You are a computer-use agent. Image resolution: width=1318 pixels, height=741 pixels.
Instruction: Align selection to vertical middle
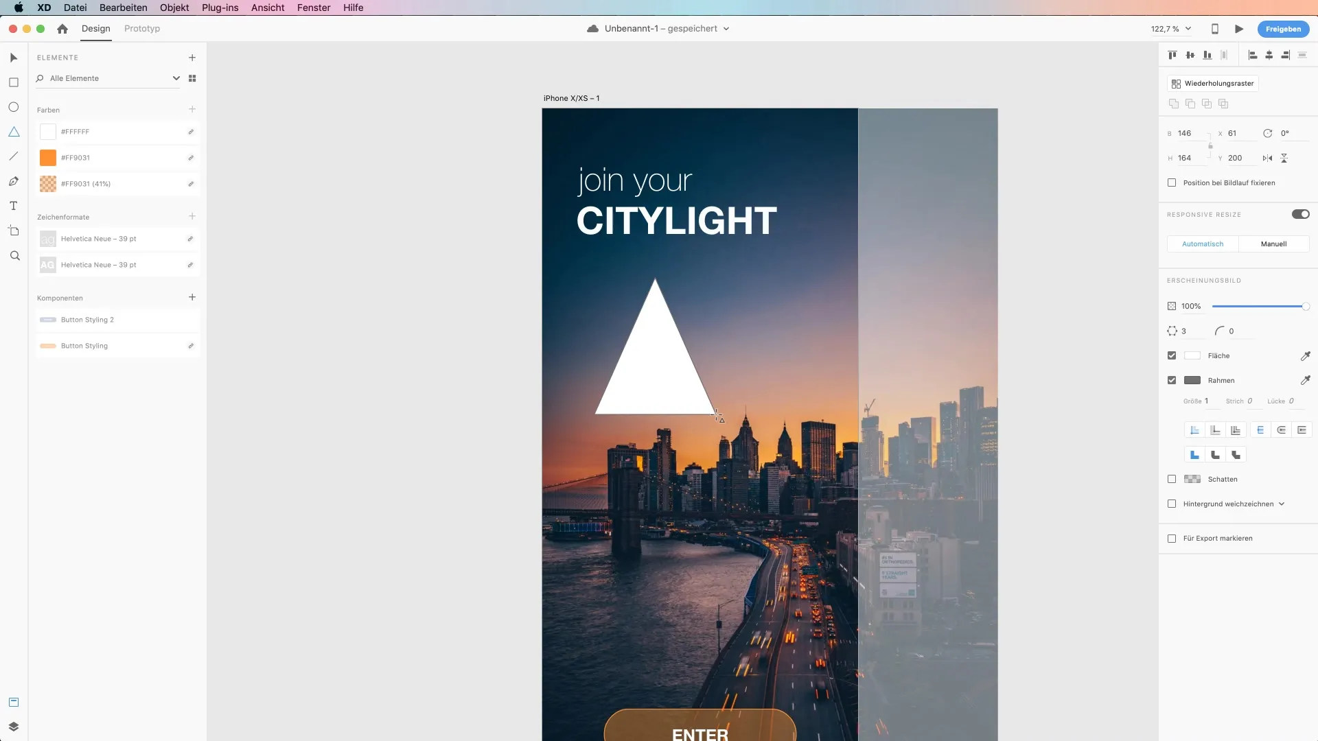(1190, 55)
